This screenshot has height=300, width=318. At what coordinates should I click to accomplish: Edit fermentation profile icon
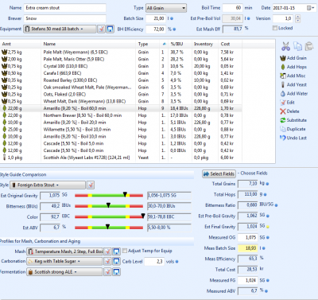coord(107,271)
